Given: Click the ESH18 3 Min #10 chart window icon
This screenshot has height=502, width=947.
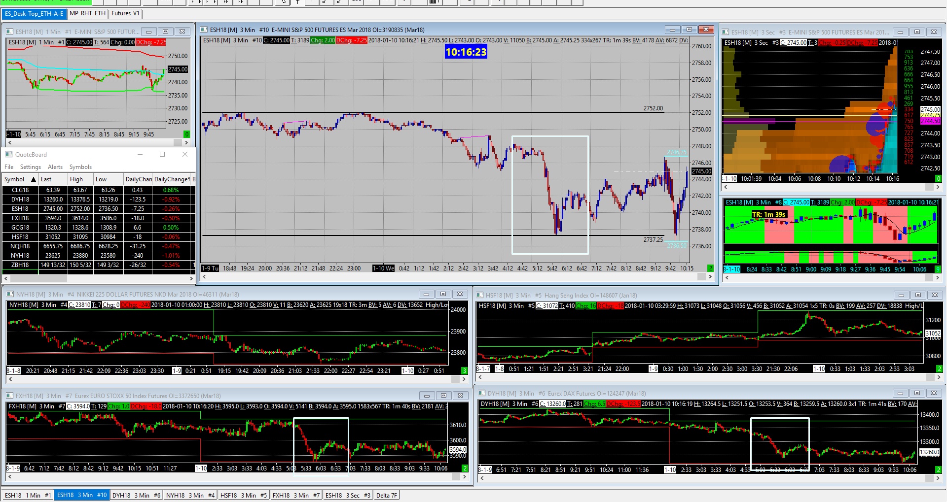Looking at the screenshot, I should click(204, 30).
